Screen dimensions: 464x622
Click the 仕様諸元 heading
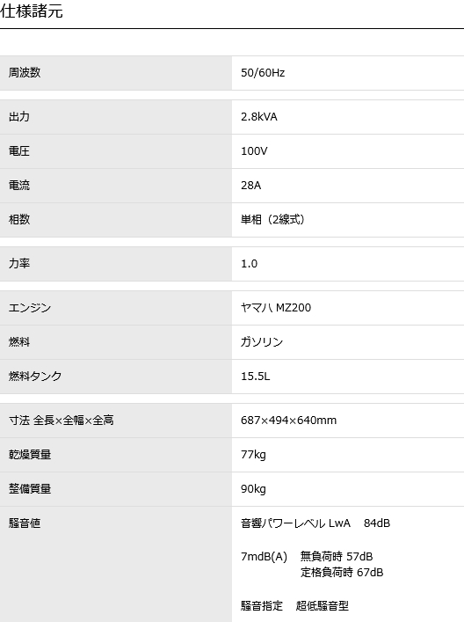point(32,11)
